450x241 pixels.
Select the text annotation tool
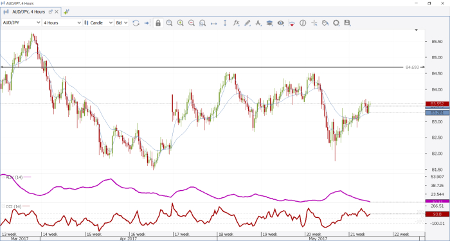(x=258, y=23)
